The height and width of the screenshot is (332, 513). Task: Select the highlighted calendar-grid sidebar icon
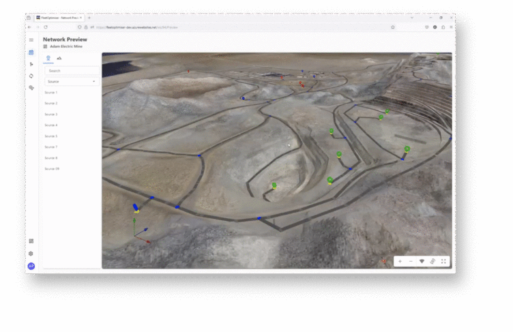point(31,52)
